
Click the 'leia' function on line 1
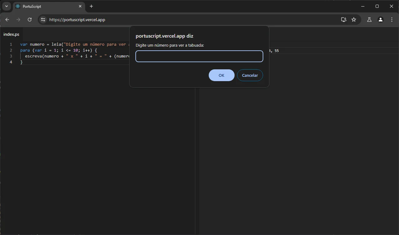tap(56, 44)
